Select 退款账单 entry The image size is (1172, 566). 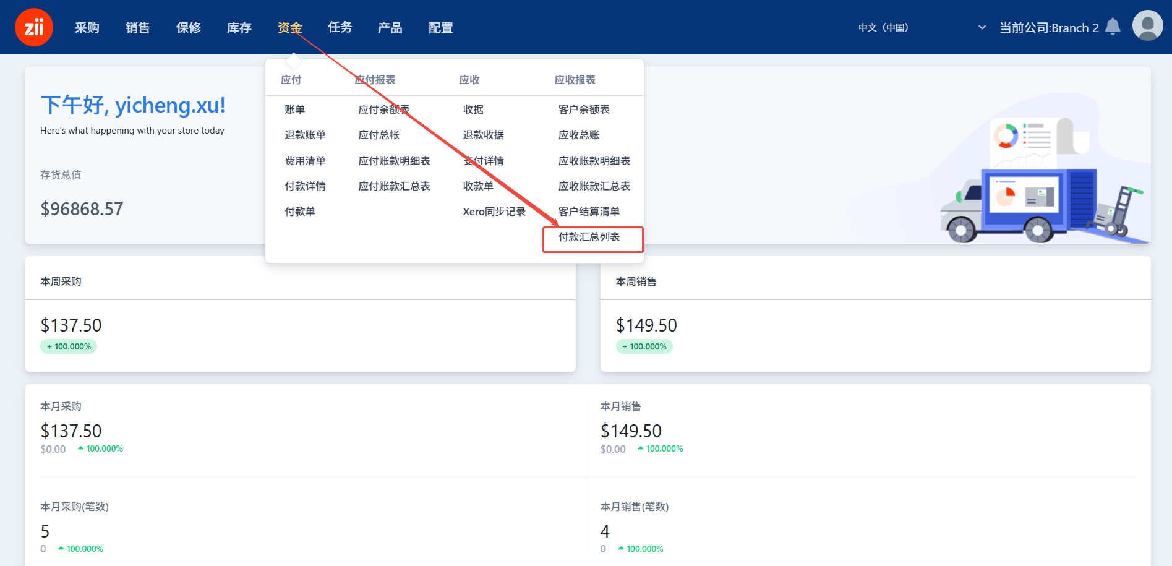305,135
